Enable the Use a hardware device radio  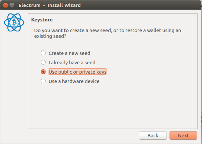click(43, 81)
